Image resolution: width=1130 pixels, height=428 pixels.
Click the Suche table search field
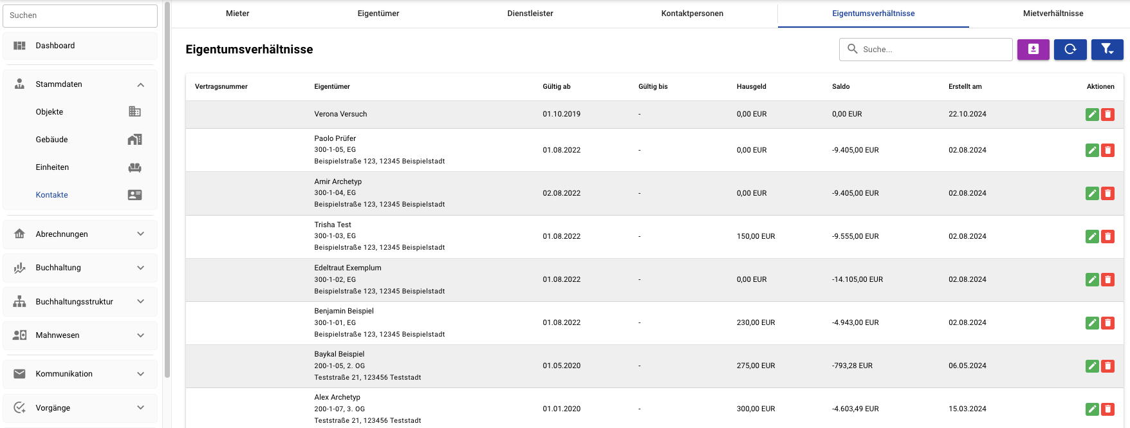[x=925, y=50]
